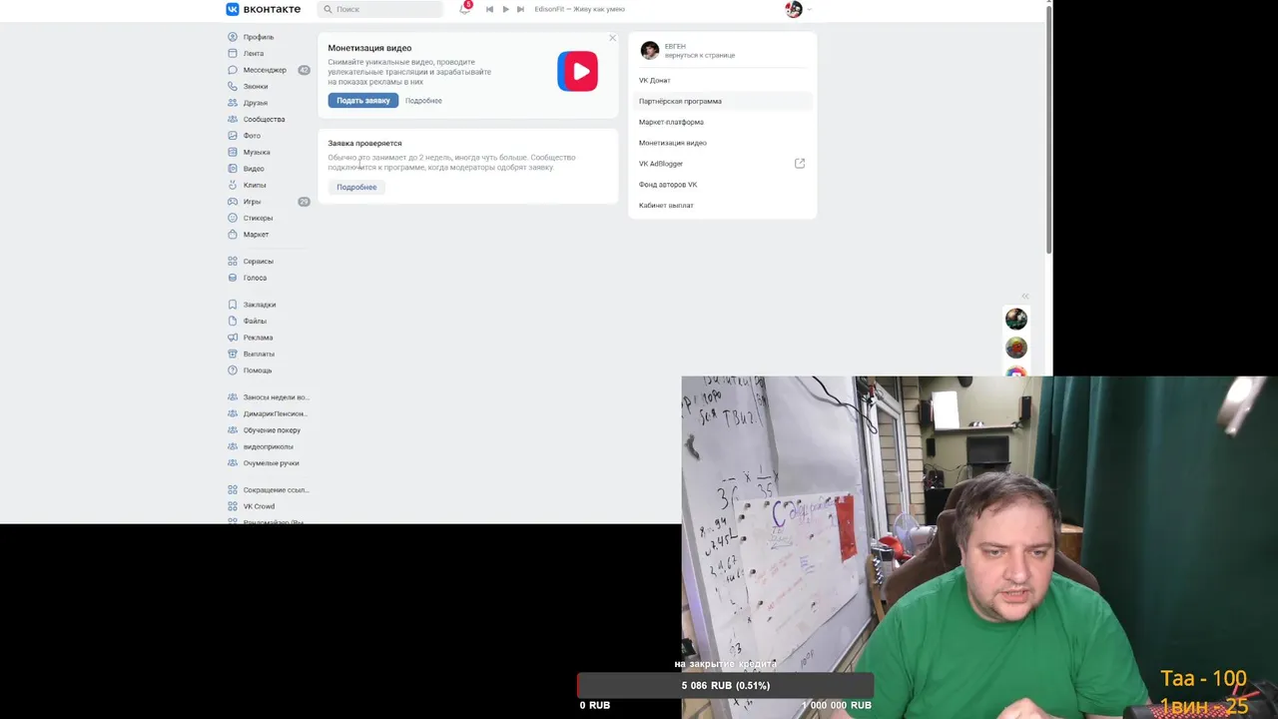Screen dimensions: 1278x719
Task: Collapse the chat sidebar double-chevron
Action: coord(1024,296)
